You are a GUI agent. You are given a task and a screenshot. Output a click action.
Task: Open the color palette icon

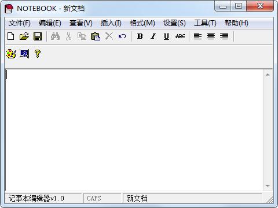point(11,54)
